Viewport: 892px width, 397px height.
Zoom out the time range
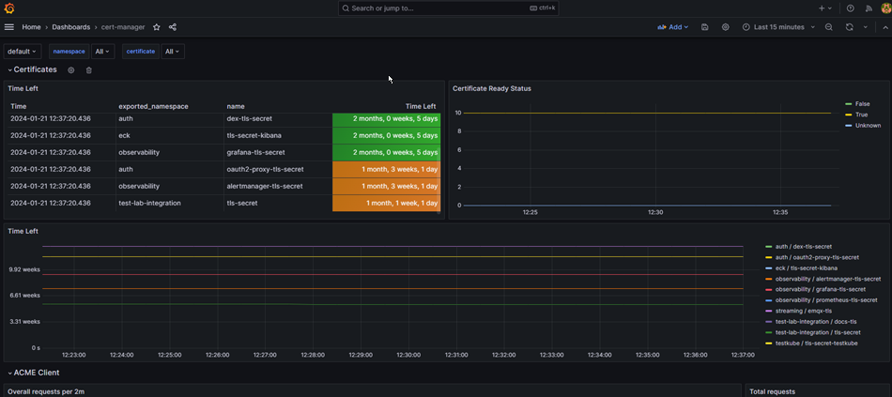(x=829, y=27)
